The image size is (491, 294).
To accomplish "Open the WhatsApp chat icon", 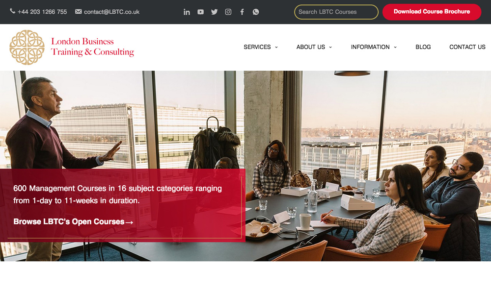I will [256, 12].
